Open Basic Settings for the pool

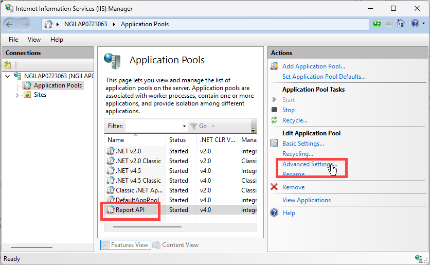coord(303,144)
